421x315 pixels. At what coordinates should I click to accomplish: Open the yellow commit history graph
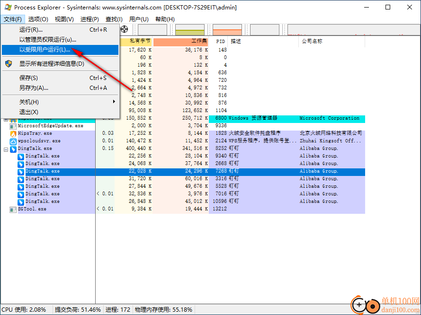pyautogui.click(x=190, y=30)
